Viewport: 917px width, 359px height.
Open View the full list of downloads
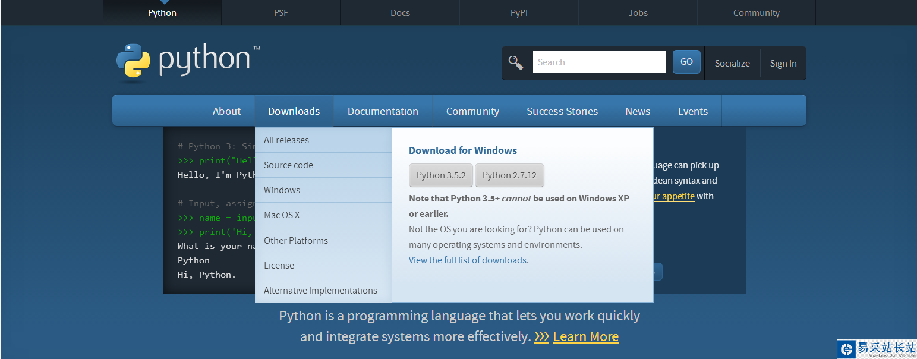(468, 260)
